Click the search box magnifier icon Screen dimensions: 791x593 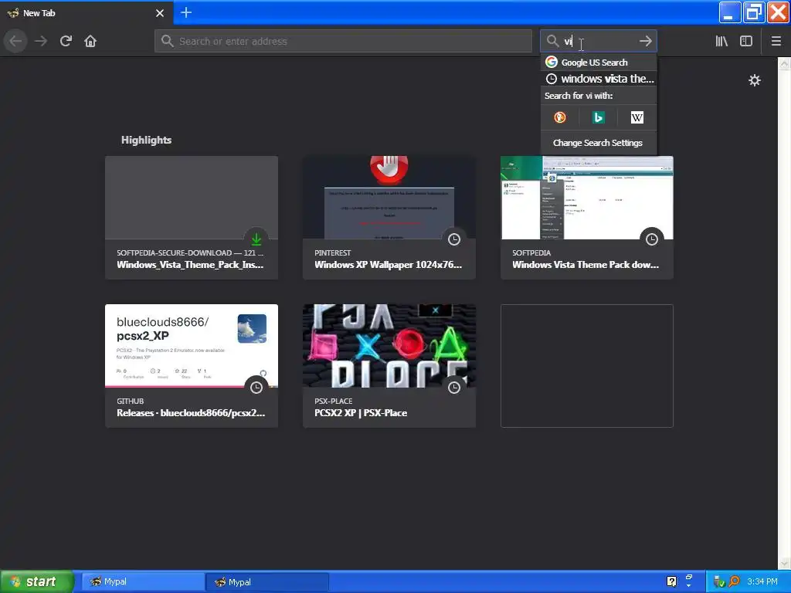pyautogui.click(x=552, y=41)
